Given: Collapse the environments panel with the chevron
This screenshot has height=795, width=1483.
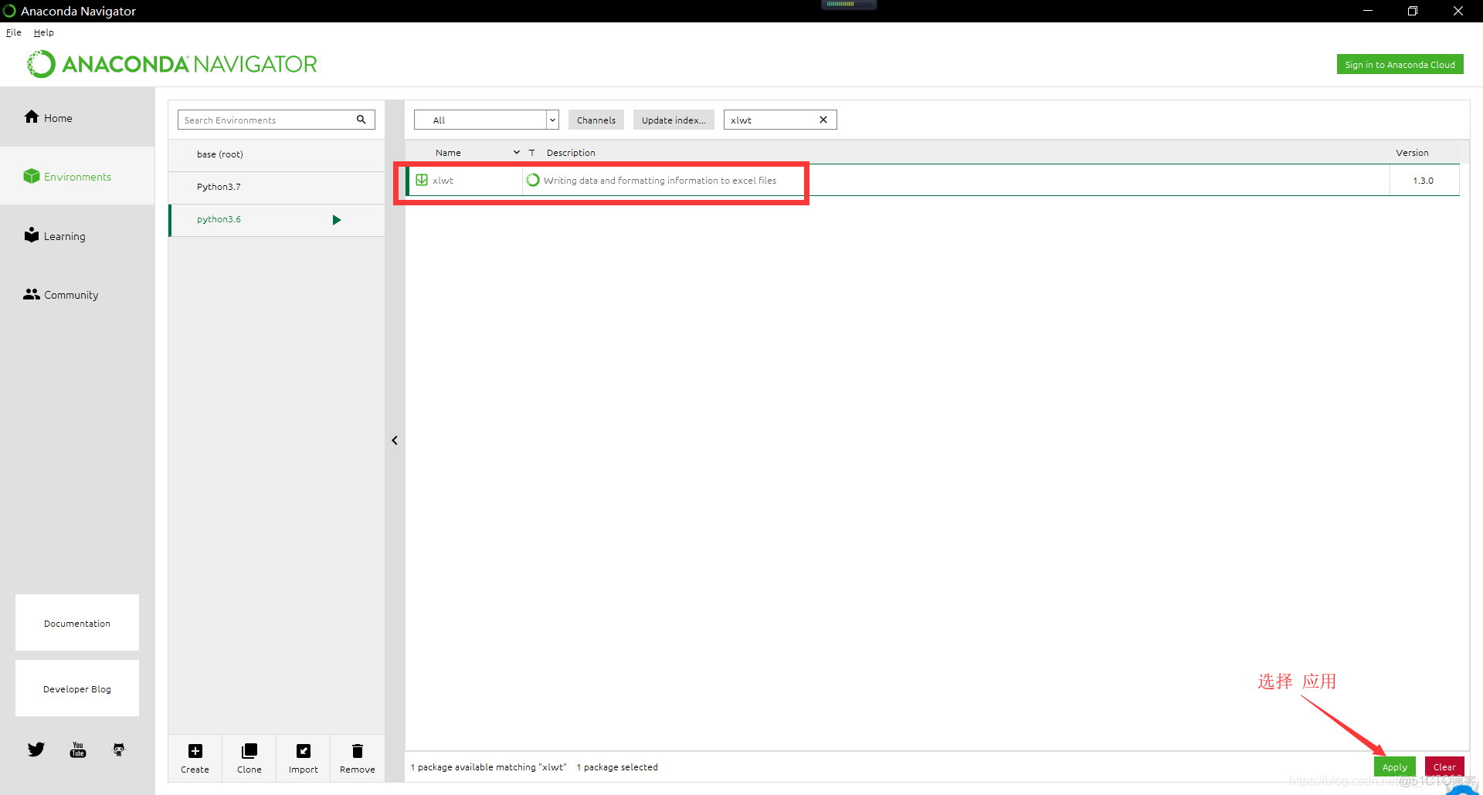Looking at the screenshot, I should point(395,441).
